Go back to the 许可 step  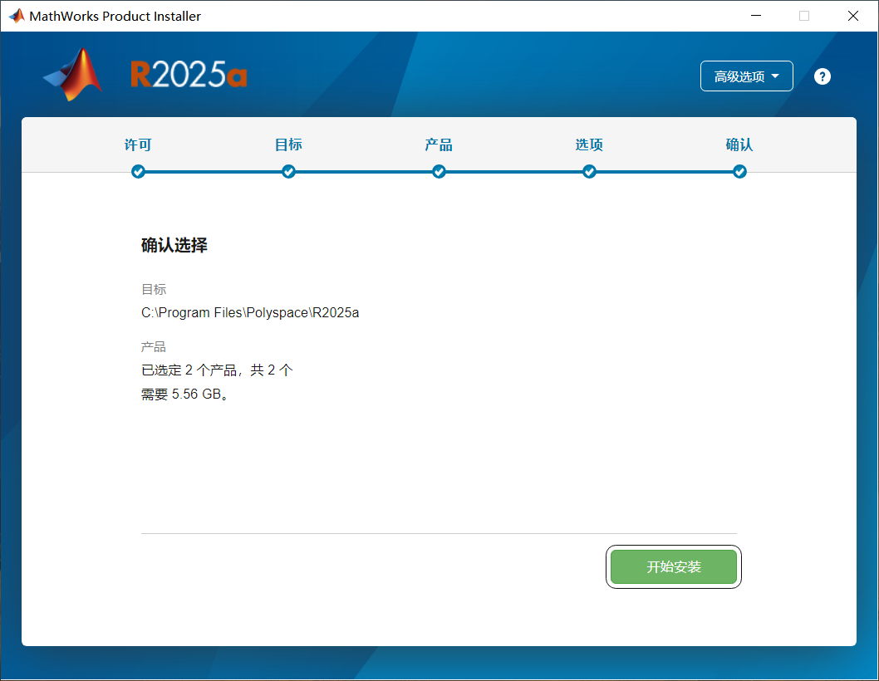[x=138, y=145]
